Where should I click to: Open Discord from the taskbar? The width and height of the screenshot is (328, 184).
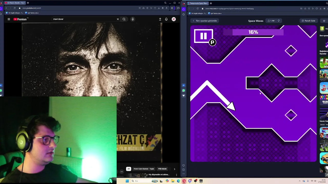click(190, 181)
